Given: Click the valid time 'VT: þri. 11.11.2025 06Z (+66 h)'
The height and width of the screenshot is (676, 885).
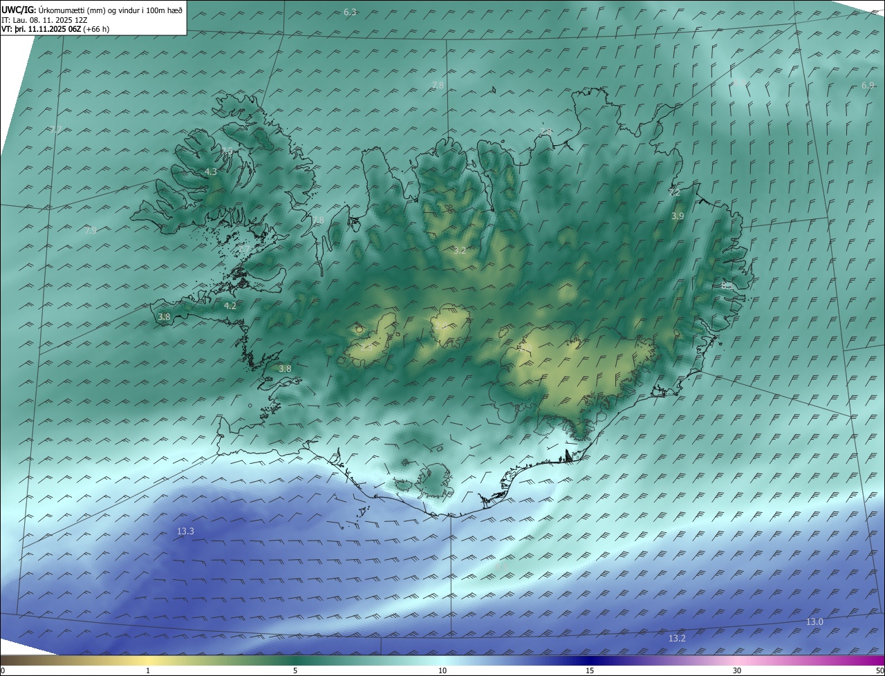Looking at the screenshot, I should click(x=55, y=29).
